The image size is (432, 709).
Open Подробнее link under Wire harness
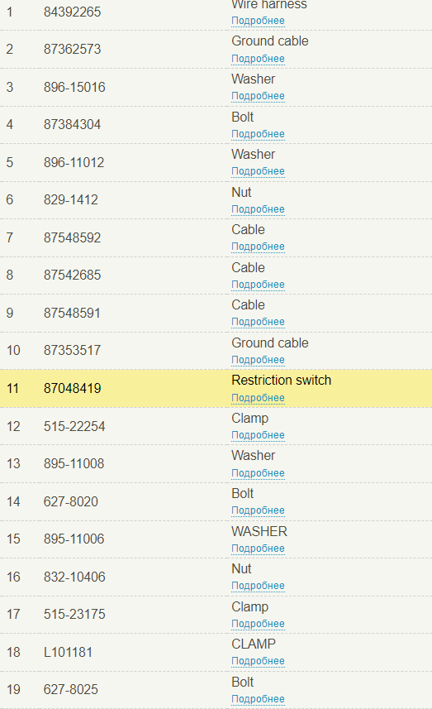[258, 21]
